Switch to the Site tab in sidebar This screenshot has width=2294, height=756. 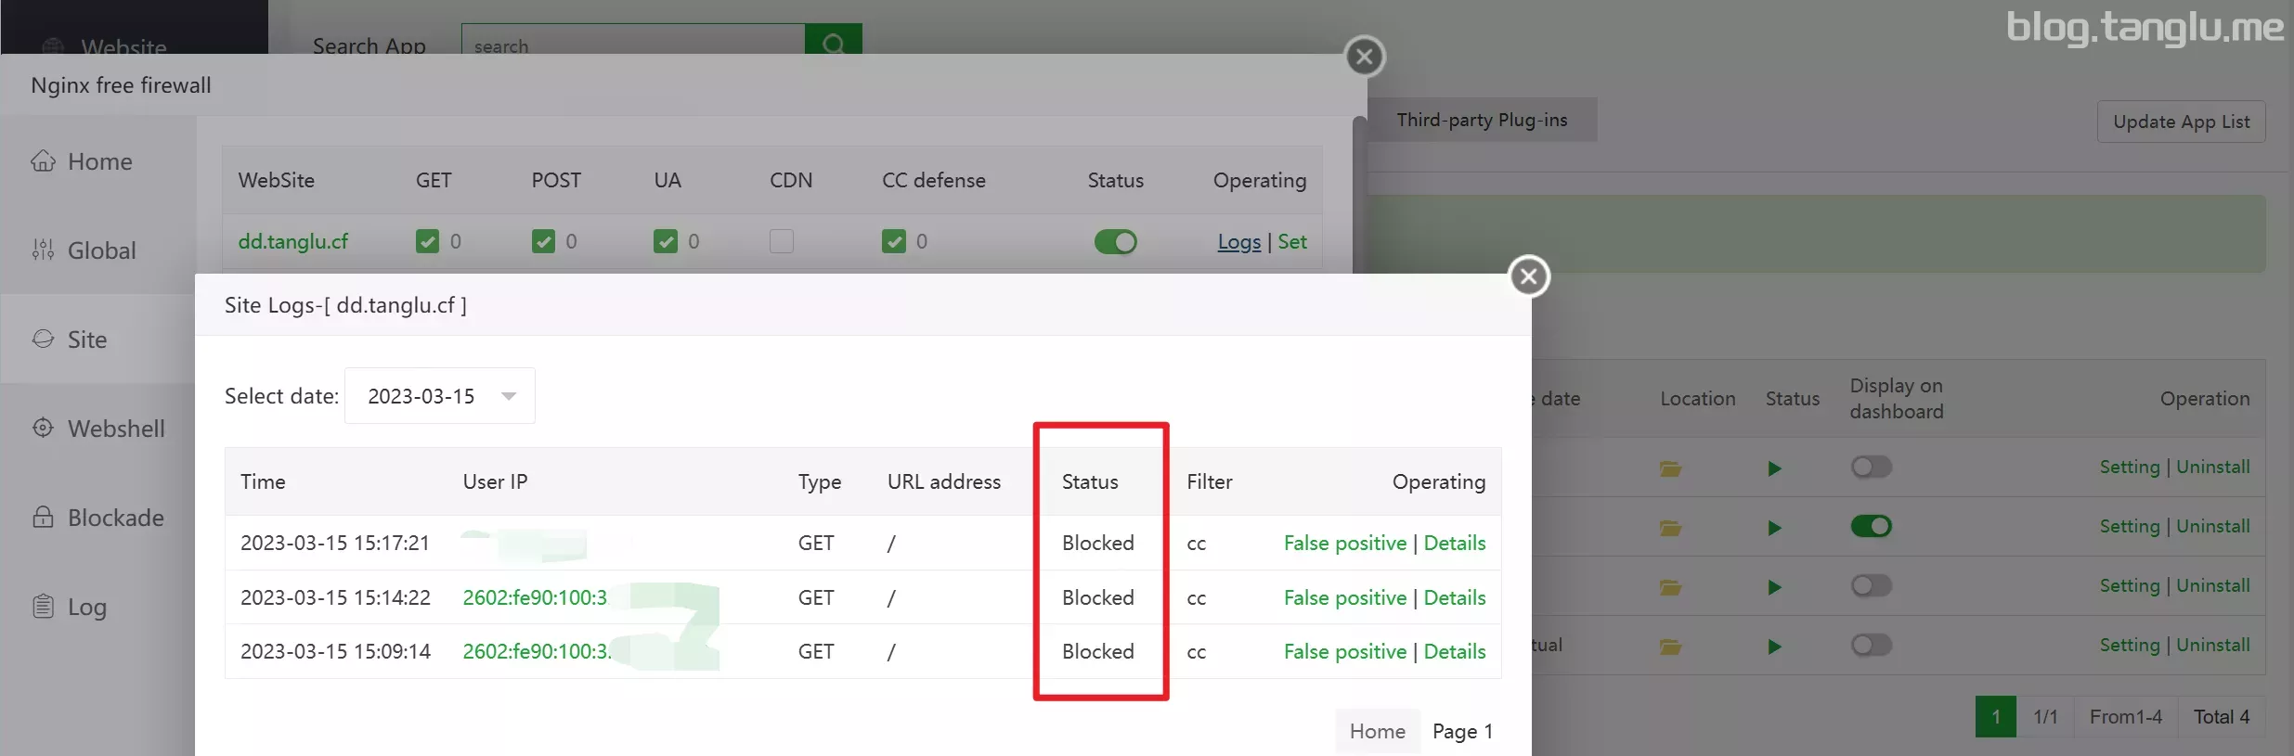tap(86, 340)
